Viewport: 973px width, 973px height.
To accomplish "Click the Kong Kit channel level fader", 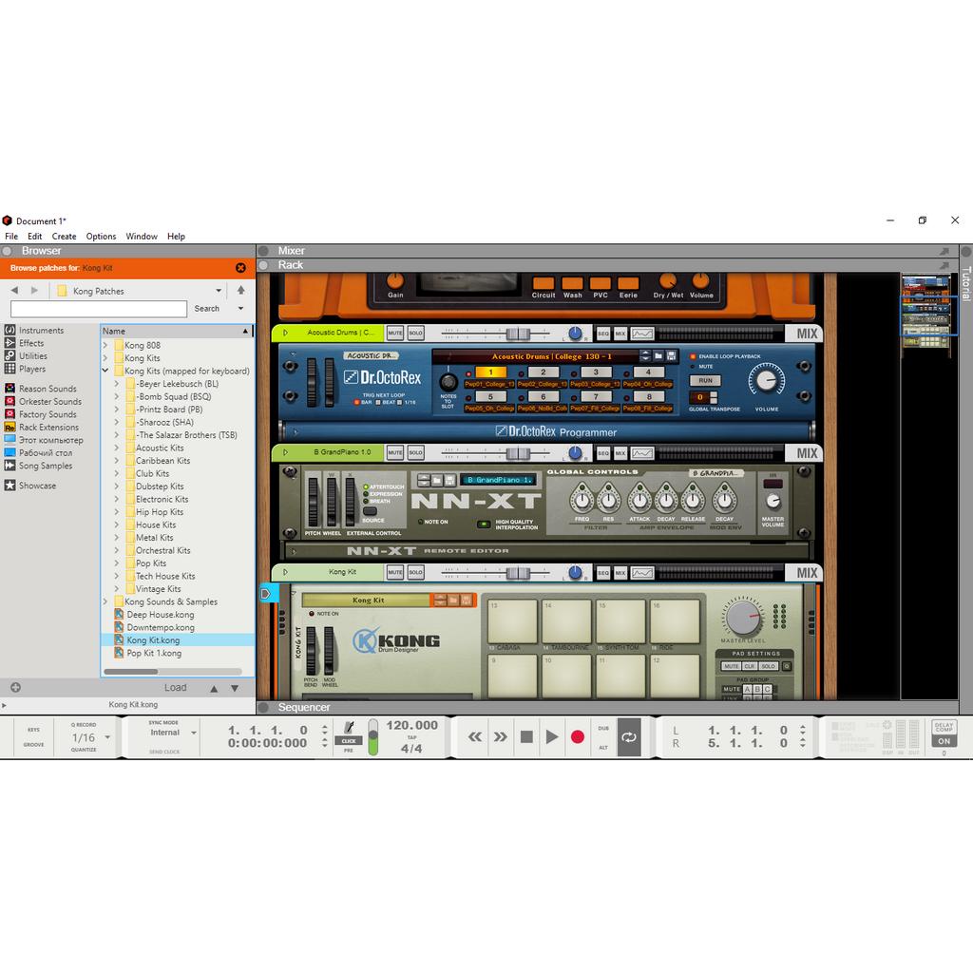I will [516, 573].
